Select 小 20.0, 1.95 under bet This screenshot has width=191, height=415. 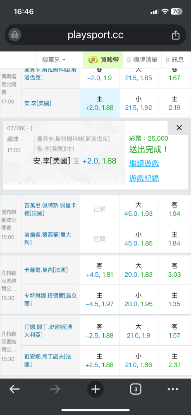[x=138, y=300]
